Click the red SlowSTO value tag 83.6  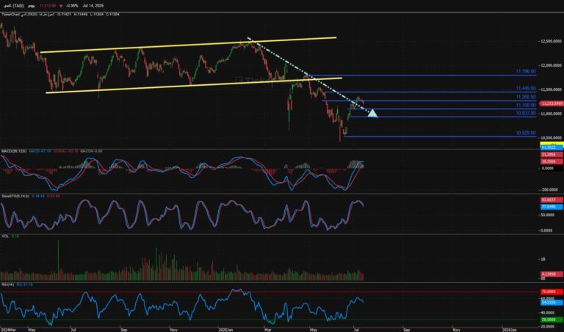(552, 199)
